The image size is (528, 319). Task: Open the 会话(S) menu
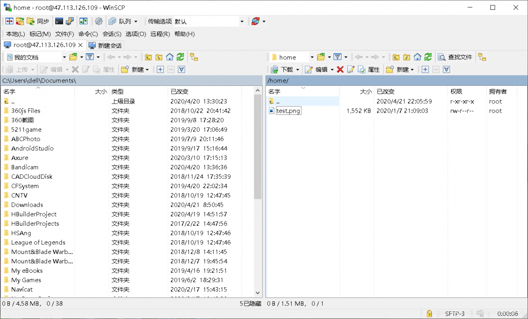[112, 34]
